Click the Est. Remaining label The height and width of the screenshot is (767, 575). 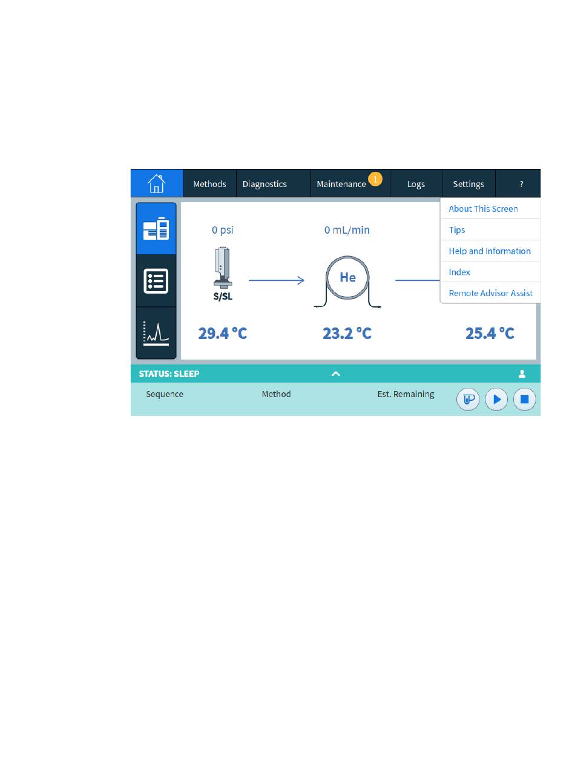(x=406, y=394)
